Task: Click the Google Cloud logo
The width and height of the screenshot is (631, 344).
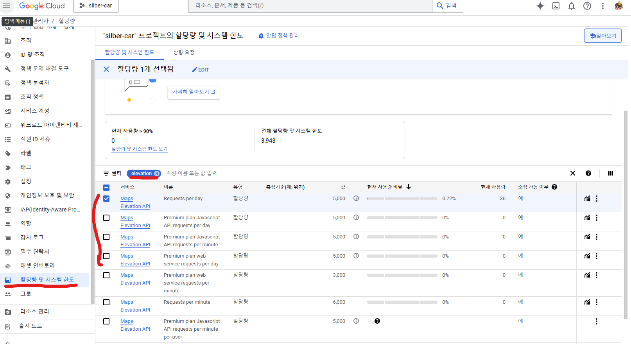Action: [x=42, y=6]
